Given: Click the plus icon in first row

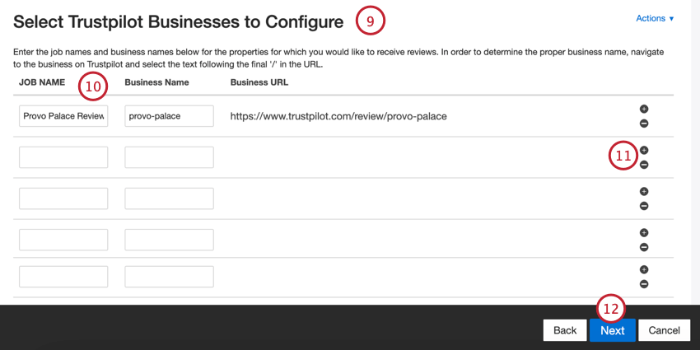Looking at the screenshot, I should (x=644, y=109).
